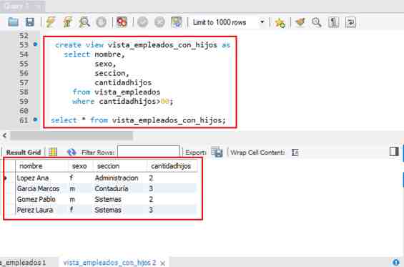Image resolution: width=404 pixels, height=267 pixels.
Task: Execute statement under cursor lightning icon
Action: click(x=67, y=22)
